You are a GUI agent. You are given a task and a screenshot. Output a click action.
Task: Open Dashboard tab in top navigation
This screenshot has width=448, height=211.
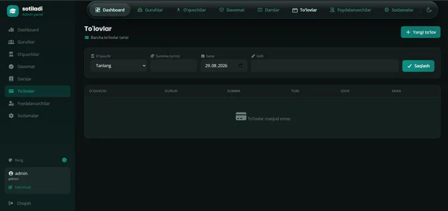point(110,10)
